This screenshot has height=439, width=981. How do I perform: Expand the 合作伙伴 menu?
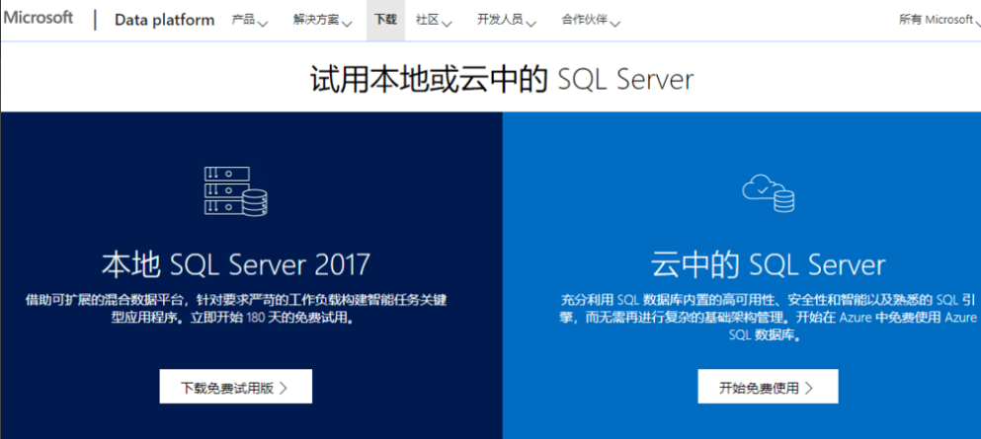pos(591,20)
